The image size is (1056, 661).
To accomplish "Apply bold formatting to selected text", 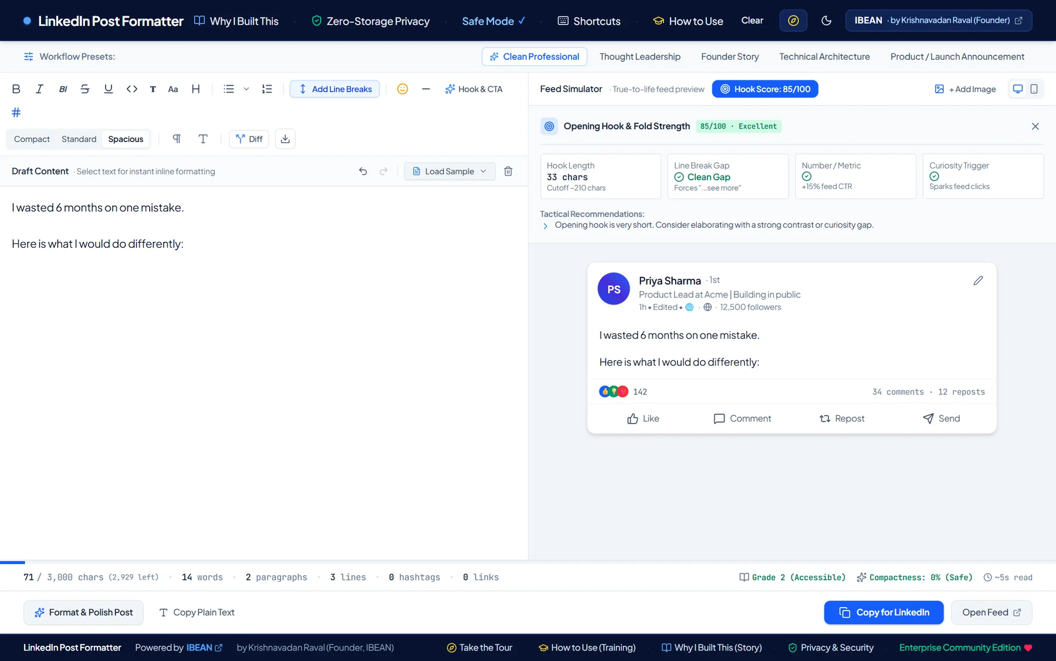I will [x=16, y=89].
